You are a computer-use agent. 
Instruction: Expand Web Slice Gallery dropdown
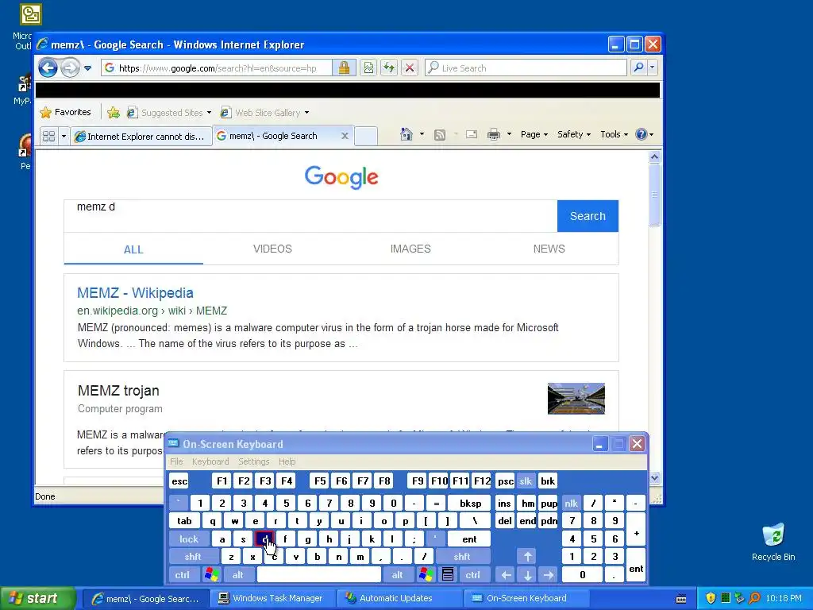point(307,113)
